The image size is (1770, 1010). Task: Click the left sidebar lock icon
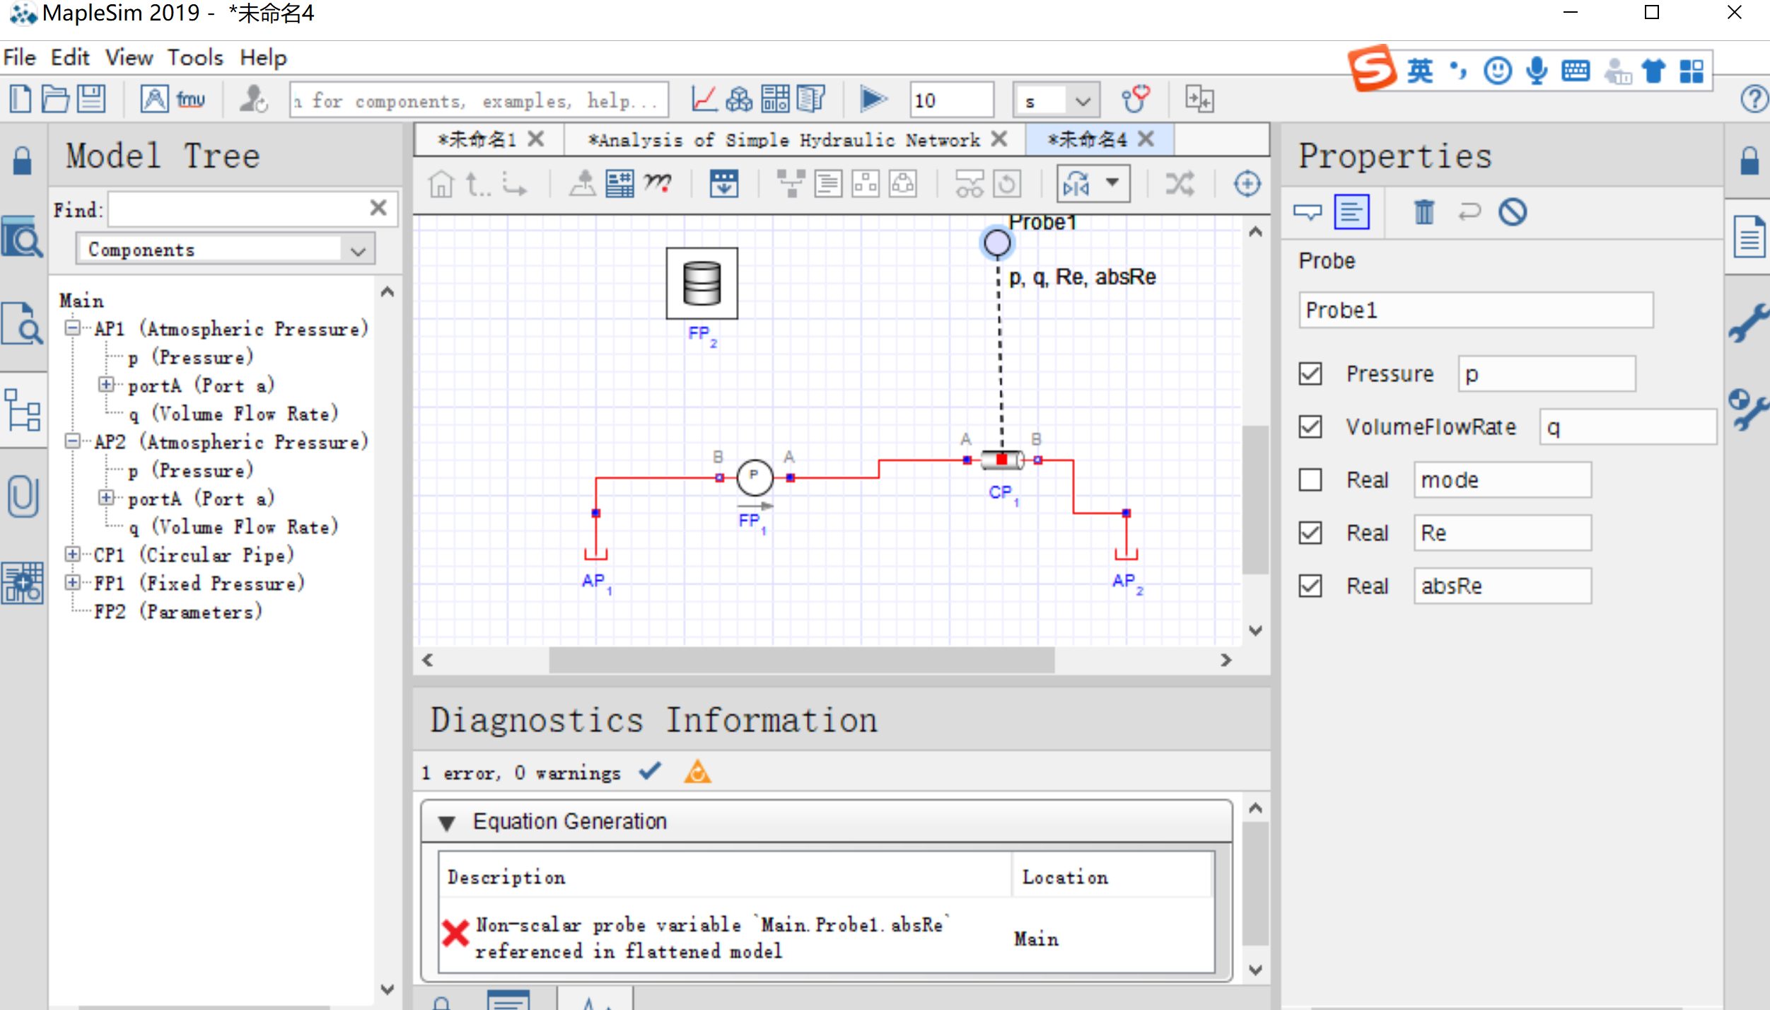(x=23, y=161)
